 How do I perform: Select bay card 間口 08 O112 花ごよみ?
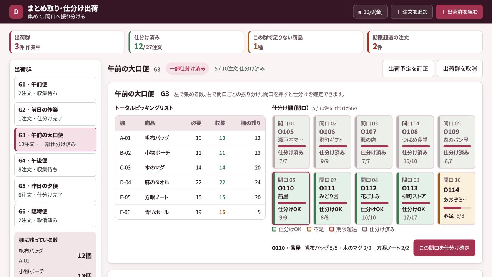[x=374, y=198]
